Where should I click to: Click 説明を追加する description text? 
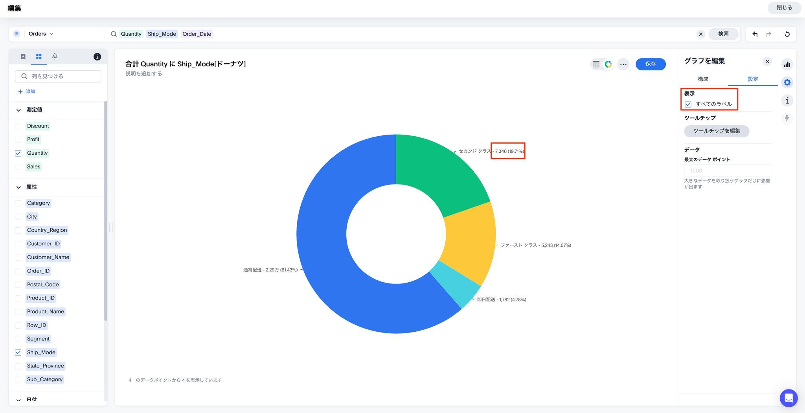(x=143, y=74)
